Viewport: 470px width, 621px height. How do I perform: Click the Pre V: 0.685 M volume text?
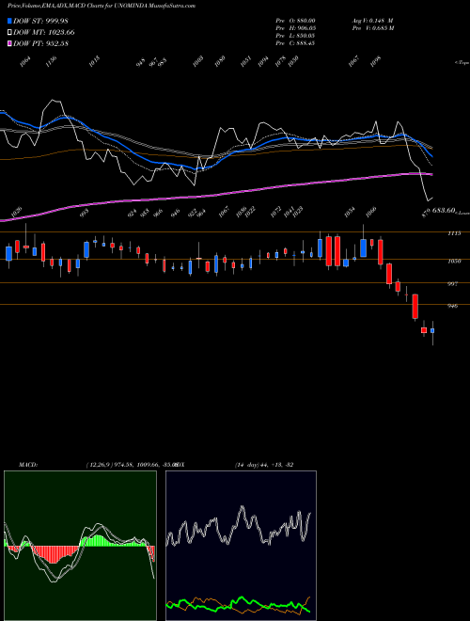pyautogui.click(x=373, y=28)
